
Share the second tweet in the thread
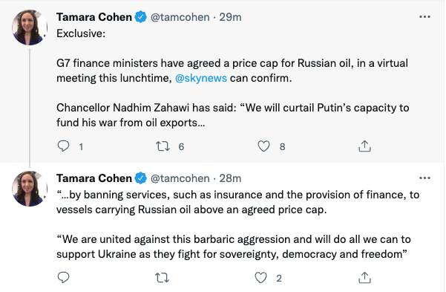pyautogui.click(x=364, y=277)
